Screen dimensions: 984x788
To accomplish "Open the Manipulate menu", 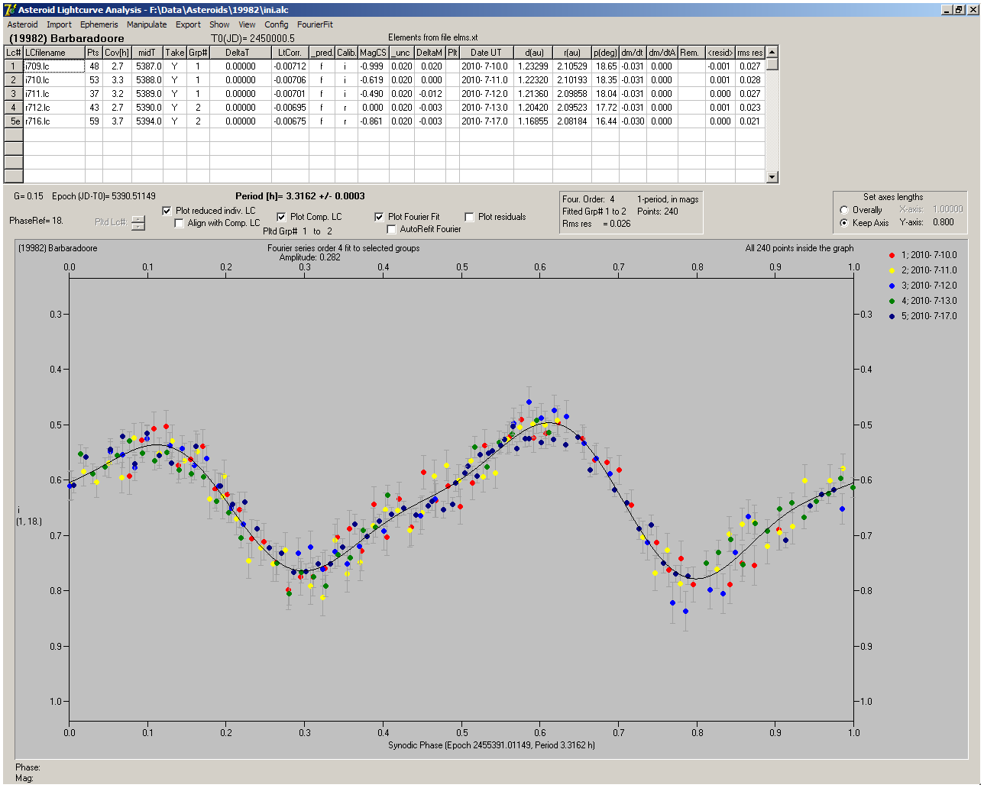I will (x=147, y=24).
